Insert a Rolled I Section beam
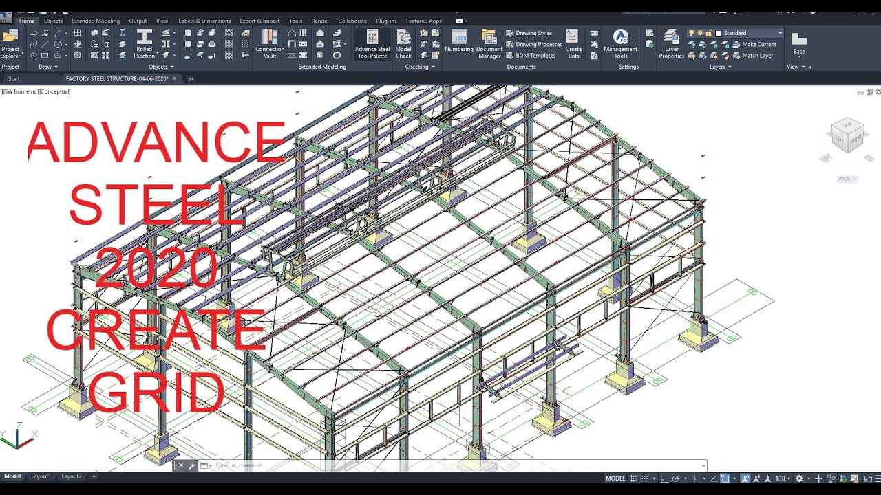Viewport: 881px width, 495px height. [144, 43]
